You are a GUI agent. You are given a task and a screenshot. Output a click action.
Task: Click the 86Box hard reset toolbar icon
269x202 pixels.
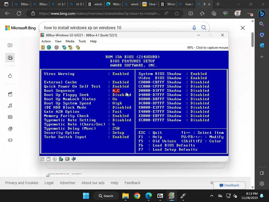click(x=49, y=47)
